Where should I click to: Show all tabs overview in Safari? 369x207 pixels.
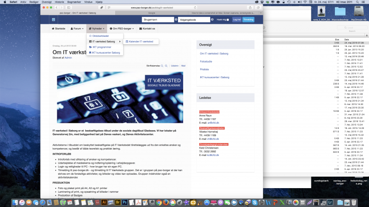point(258,7)
